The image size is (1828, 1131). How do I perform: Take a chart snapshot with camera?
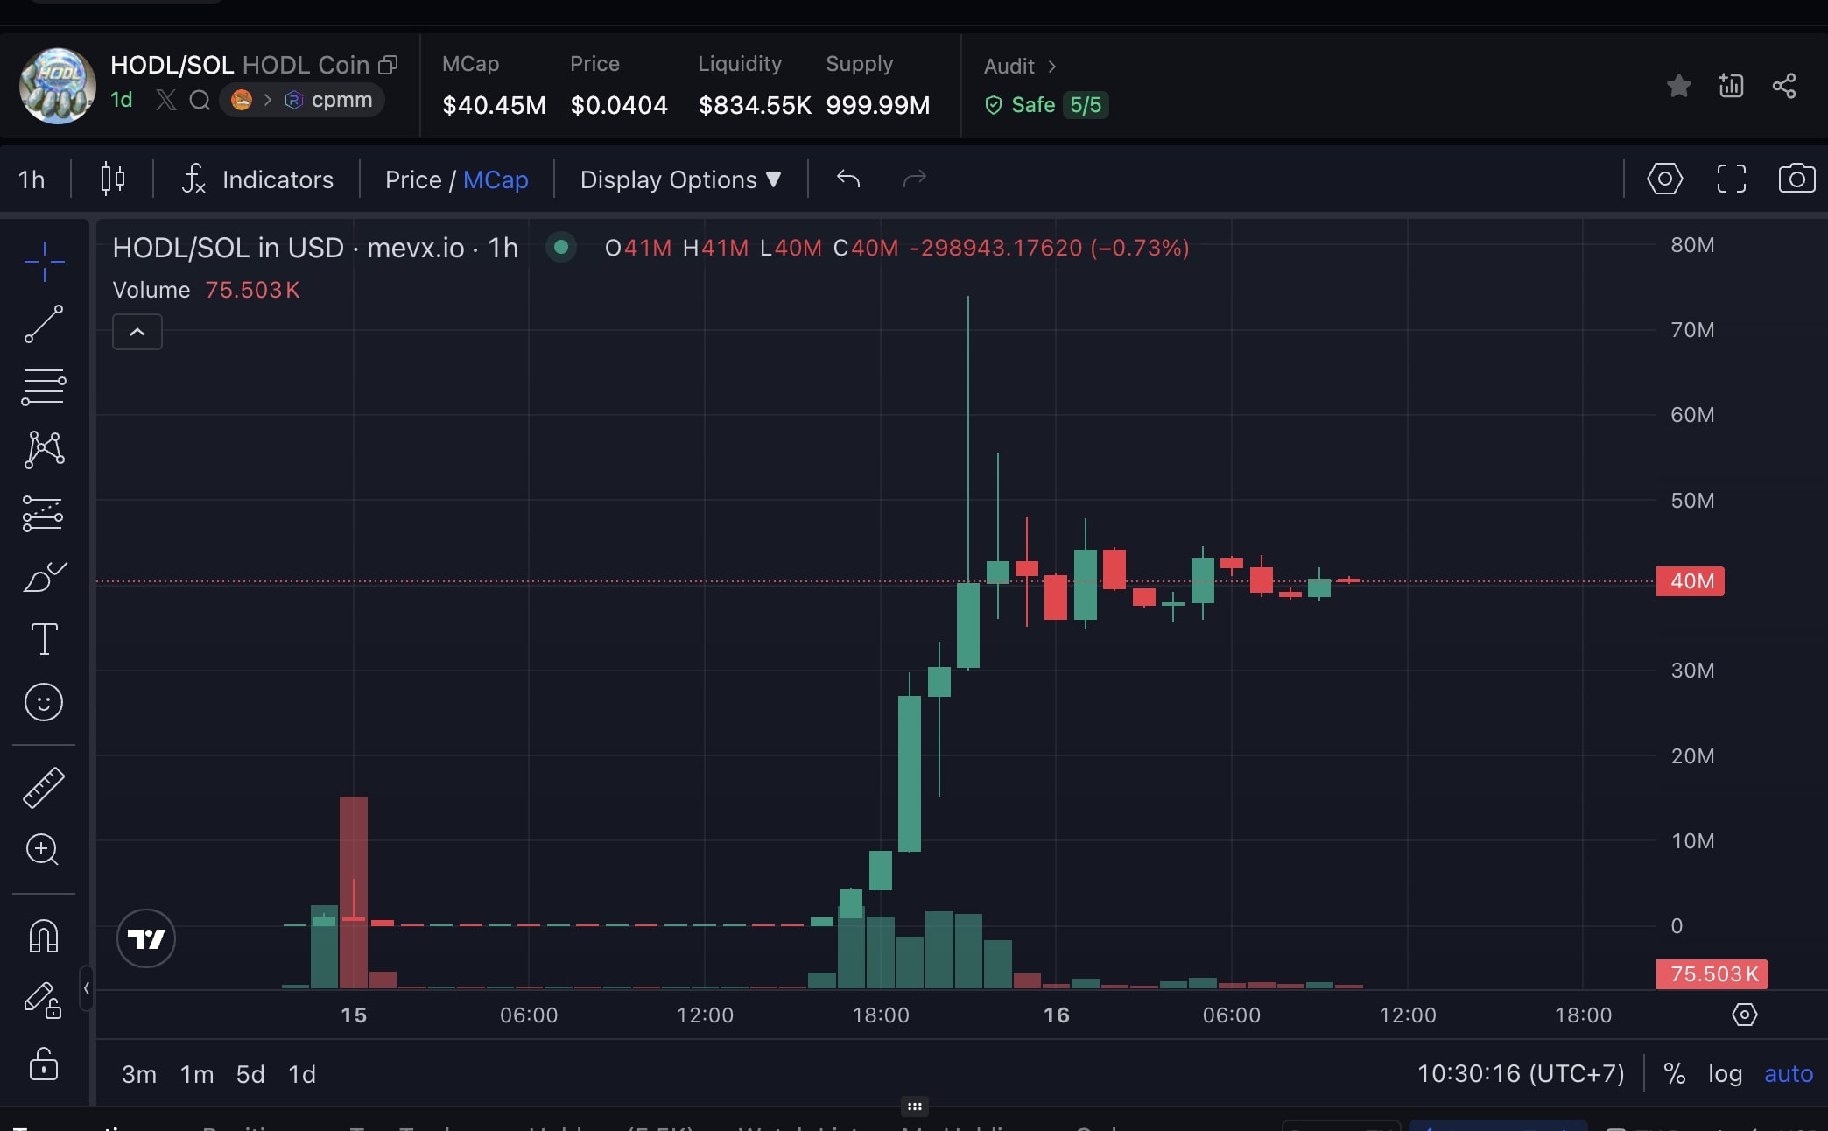pyautogui.click(x=1796, y=179)
